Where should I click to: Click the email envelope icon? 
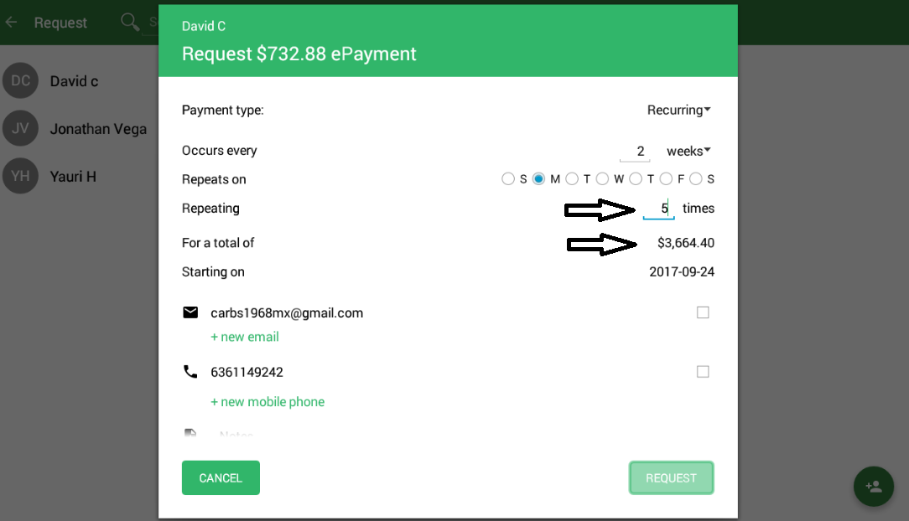[x=190, y=312]
